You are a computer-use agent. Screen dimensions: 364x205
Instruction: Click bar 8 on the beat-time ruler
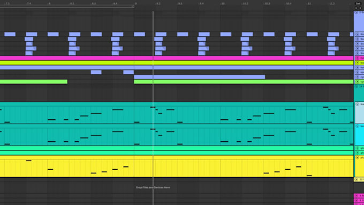pyautogui.click(x=49, y=4)
